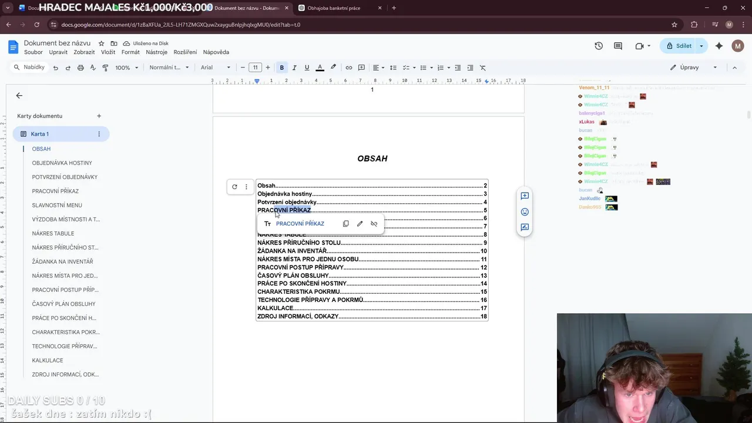The image size is (752, 423).
Task: Open the Vložit menu
Action: click(x=108, y=52)
